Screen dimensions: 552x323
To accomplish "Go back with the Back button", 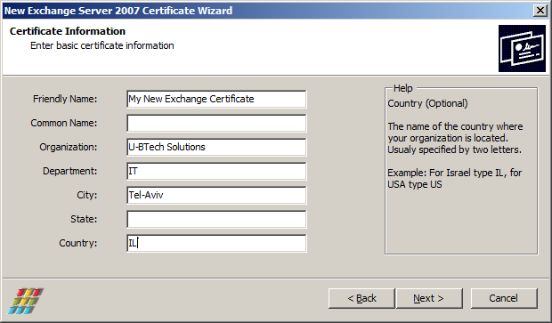I will (x=361, y=298).
